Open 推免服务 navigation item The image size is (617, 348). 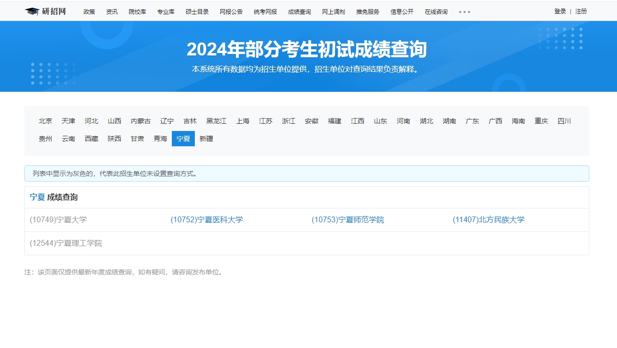[368, 12]
